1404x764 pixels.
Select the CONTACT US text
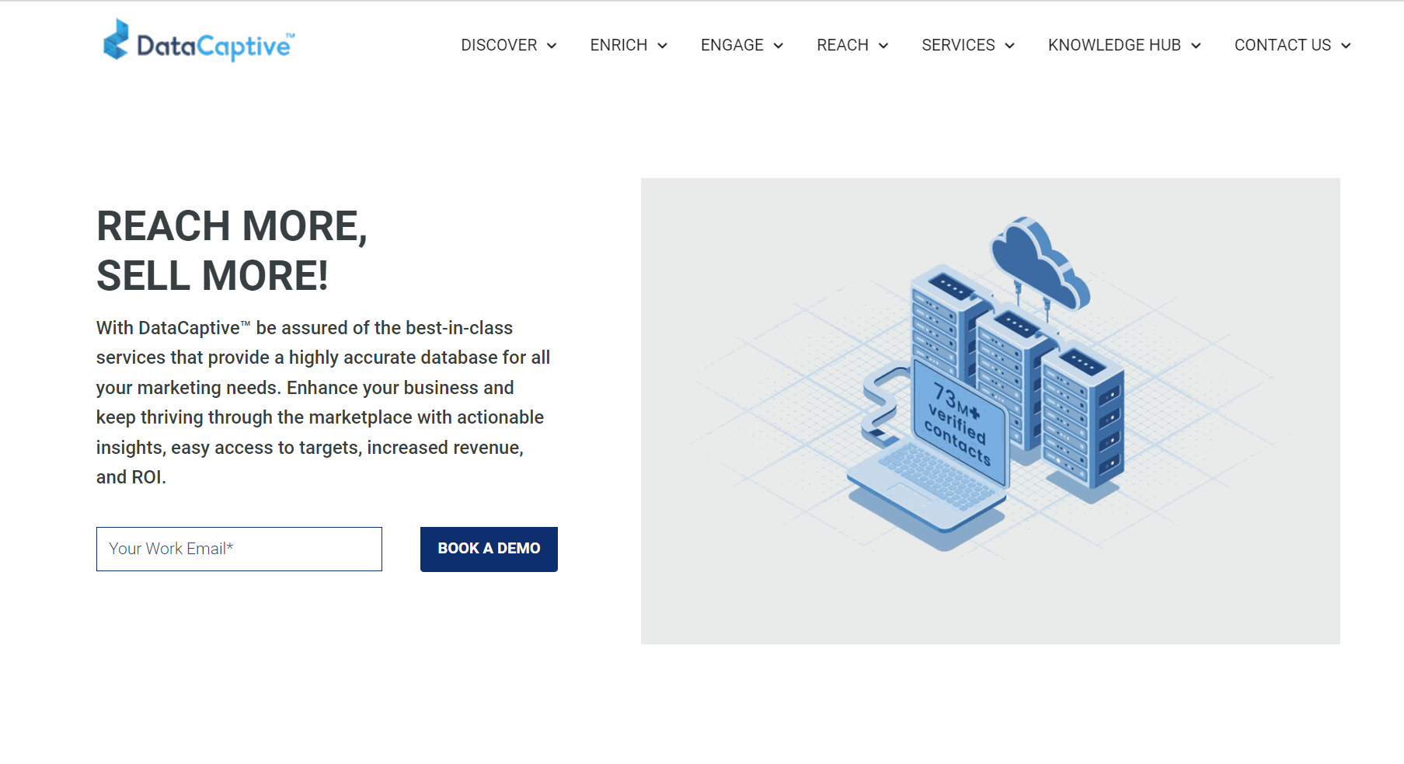click(x=1283, y=45)
